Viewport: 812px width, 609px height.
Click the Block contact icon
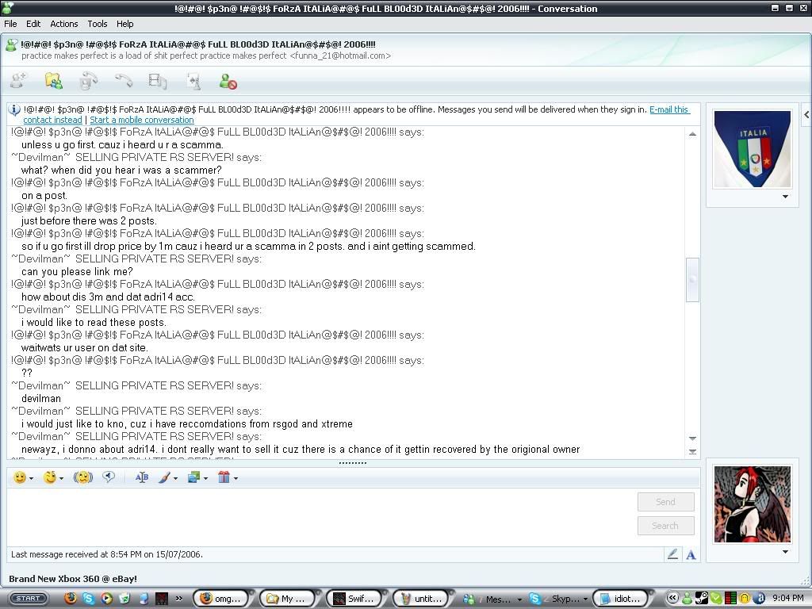coord(228,81)
